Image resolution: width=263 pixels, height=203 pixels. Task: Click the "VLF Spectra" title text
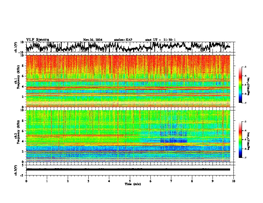click(38, 39)
